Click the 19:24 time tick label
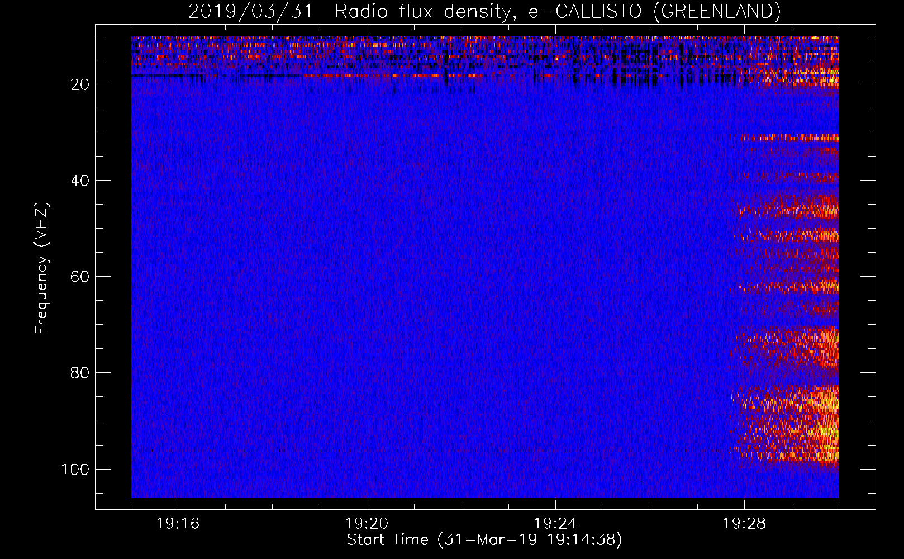This screenshot has width=904, height=559. pos(555,524)
